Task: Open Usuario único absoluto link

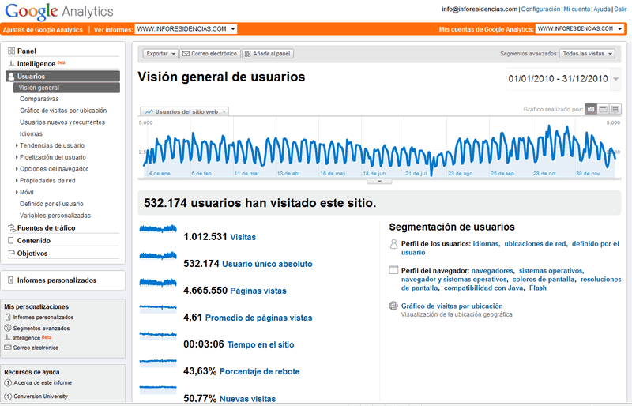Action: (267, 264)
